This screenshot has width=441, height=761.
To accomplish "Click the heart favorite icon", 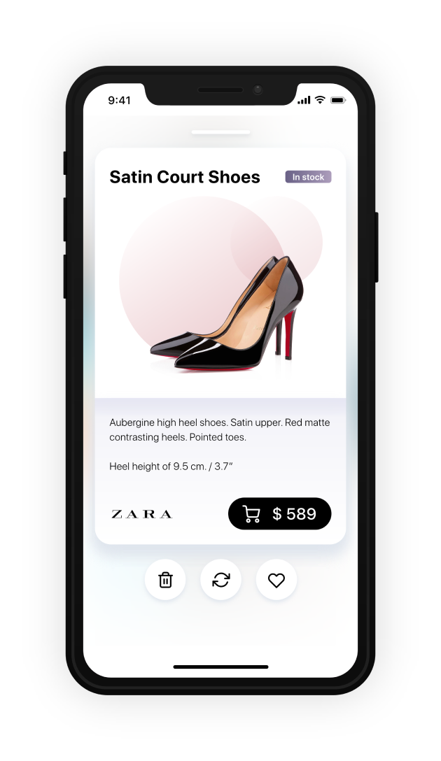I will [276, 581].
